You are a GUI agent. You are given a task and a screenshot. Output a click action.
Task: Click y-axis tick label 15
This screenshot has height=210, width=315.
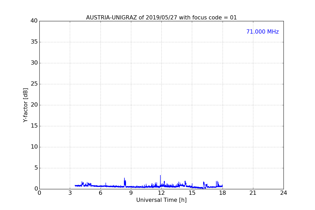coord(34,126)
